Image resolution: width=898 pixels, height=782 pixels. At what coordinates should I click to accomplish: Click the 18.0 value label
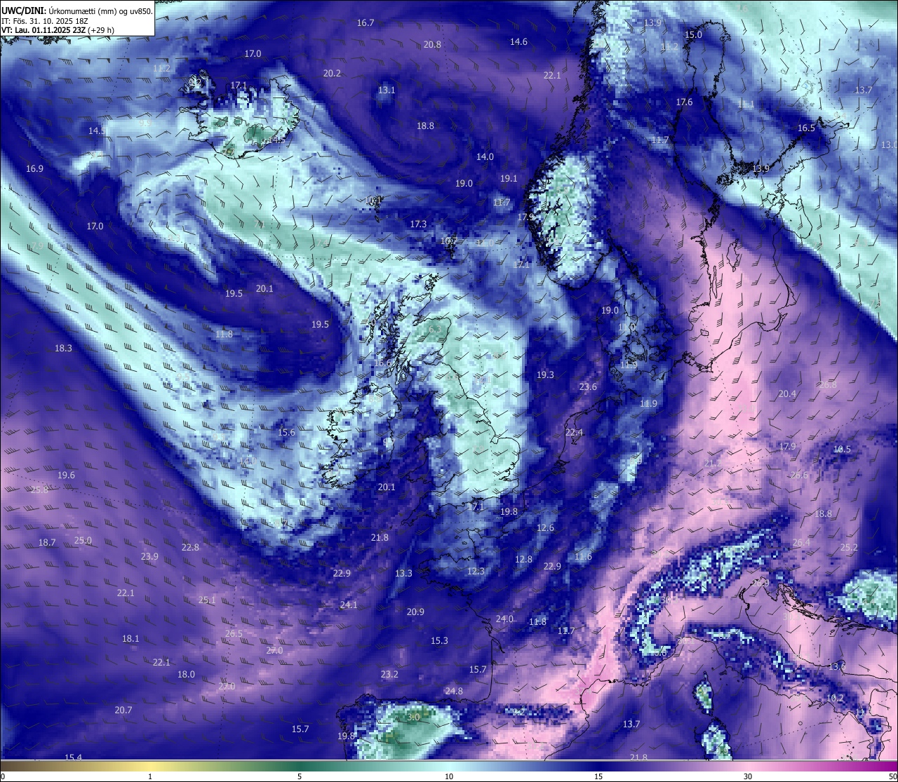coord(186,674)
